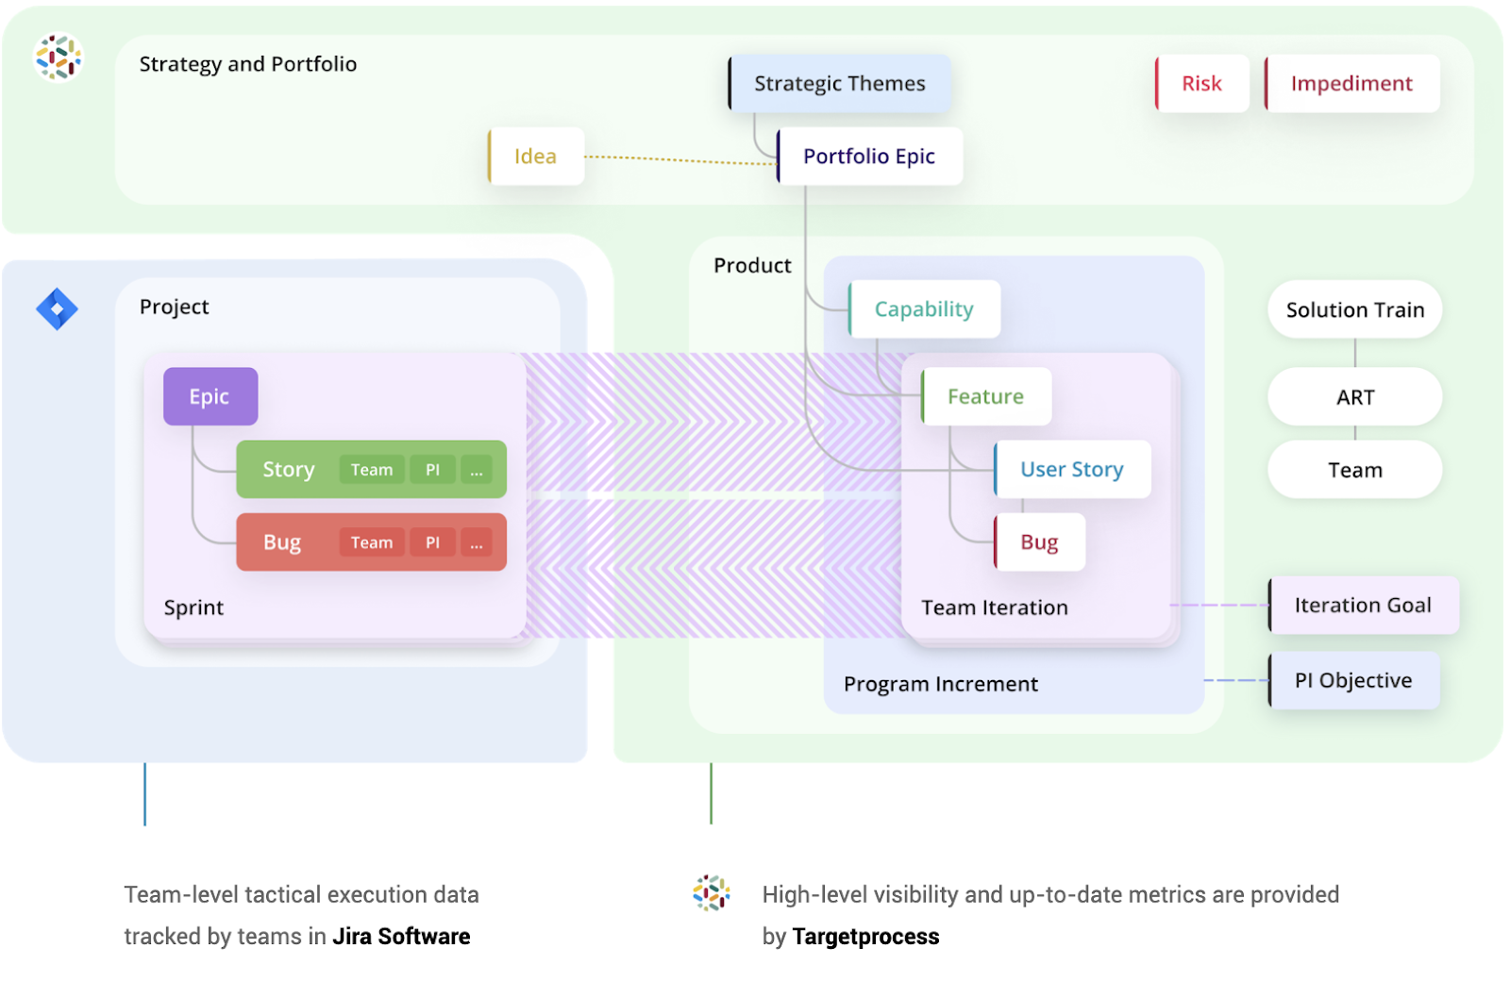Image resolution: width=1510 pixels, height=998 pixels.
Task: Select the Impediment box
Action: coord(1351,84)
